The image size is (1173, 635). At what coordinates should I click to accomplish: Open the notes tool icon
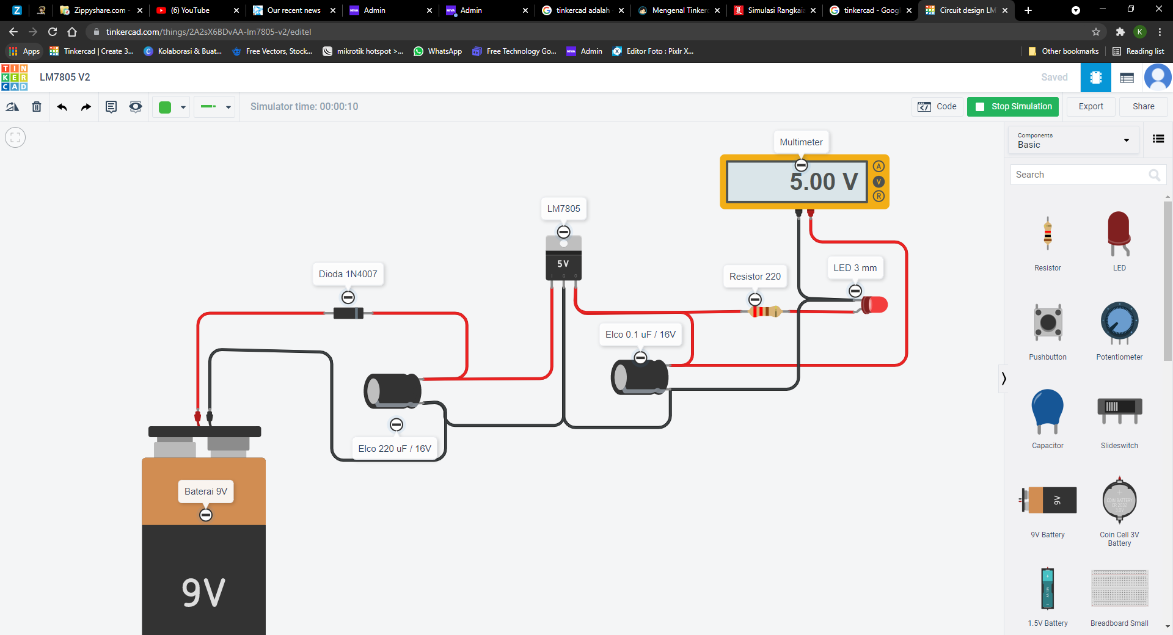coord(111,107)
